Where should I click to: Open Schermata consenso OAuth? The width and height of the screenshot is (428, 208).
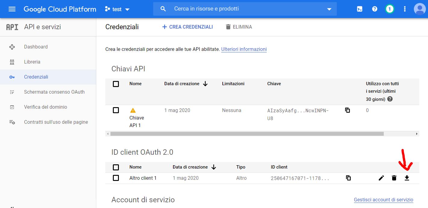(54, 92)
